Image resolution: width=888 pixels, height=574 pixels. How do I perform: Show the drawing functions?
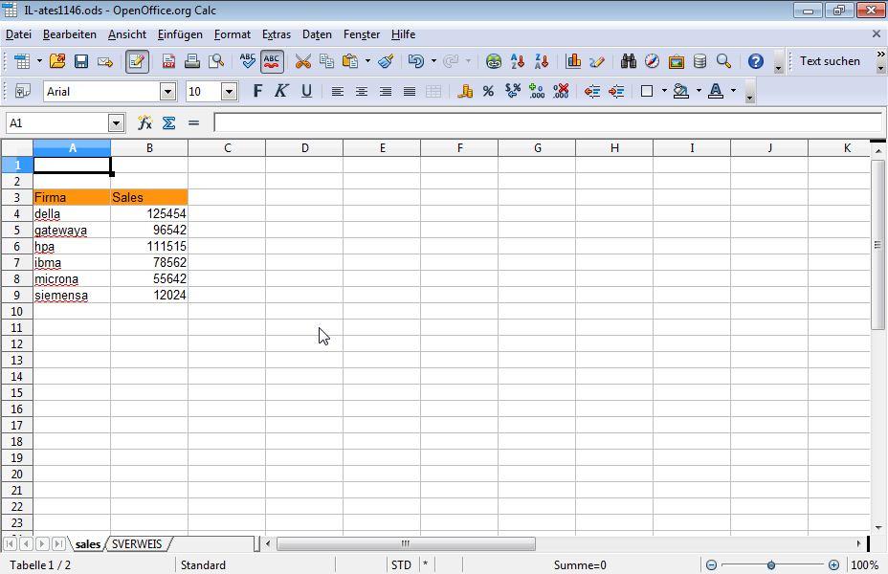point(597,61)
